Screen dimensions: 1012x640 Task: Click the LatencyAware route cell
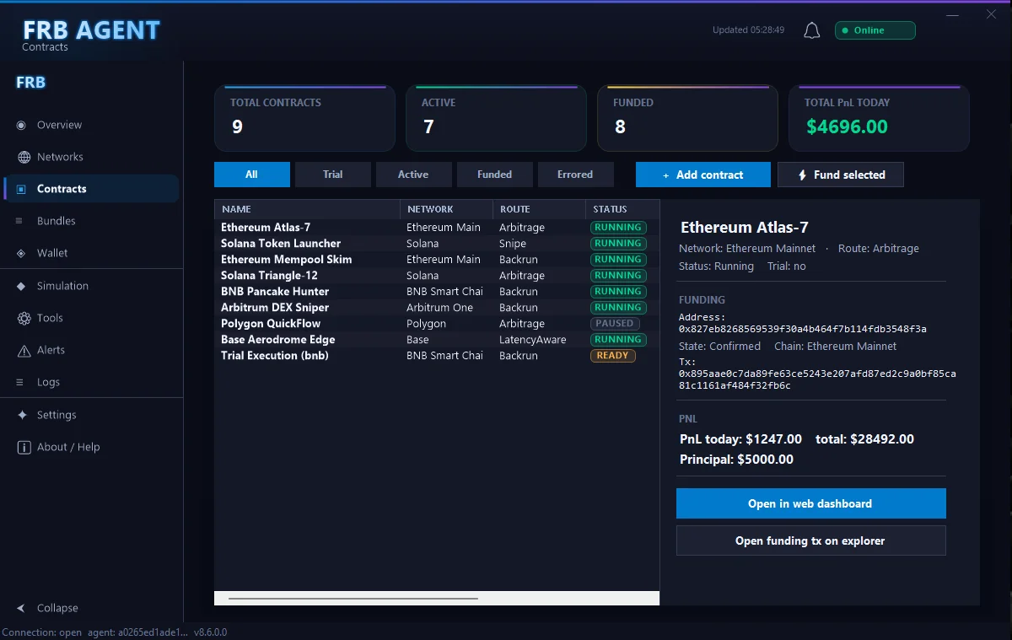532,340
